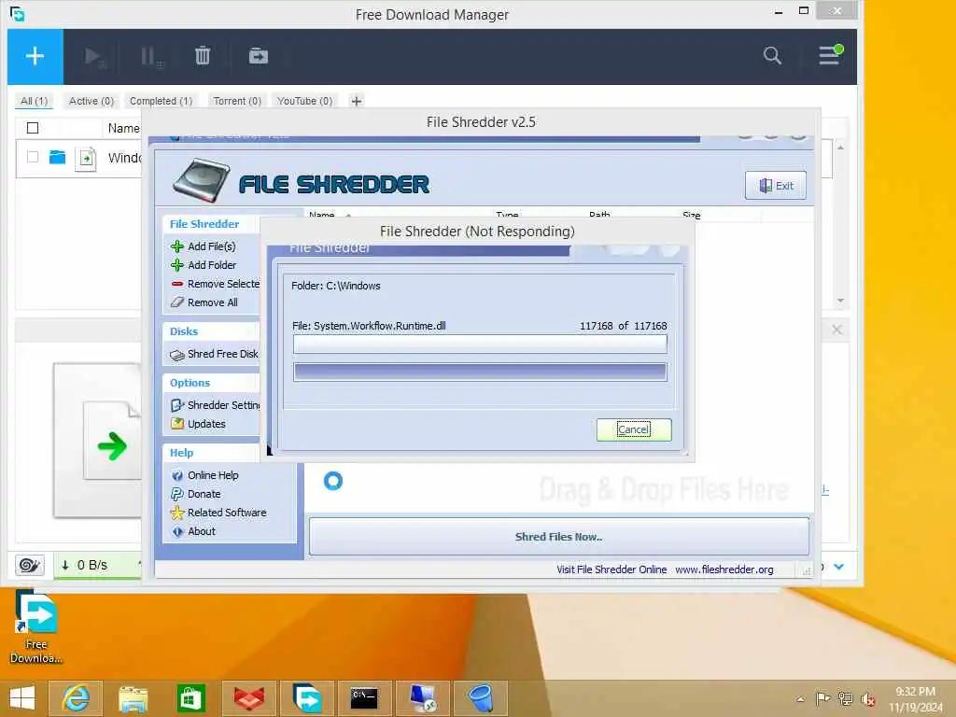Open the Windows Store taskbar icon
Viewport: 956px width, 717px height.
[190, 698]
